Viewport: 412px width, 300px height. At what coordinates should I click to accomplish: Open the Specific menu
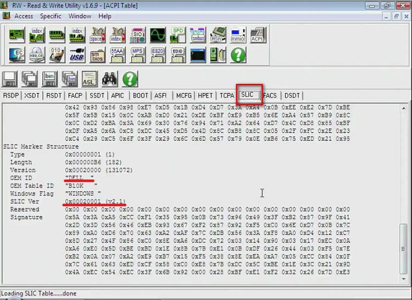pyautogui.click(x=51, y=16)
